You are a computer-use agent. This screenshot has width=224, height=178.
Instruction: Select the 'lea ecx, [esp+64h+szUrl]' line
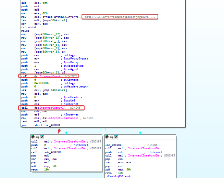[44, 90]
